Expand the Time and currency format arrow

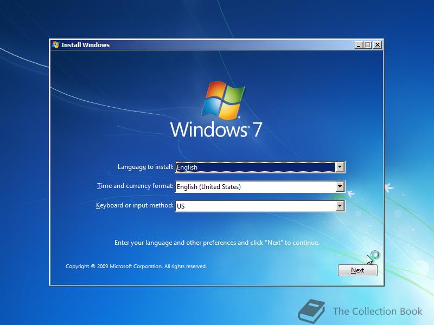(340, 186)
